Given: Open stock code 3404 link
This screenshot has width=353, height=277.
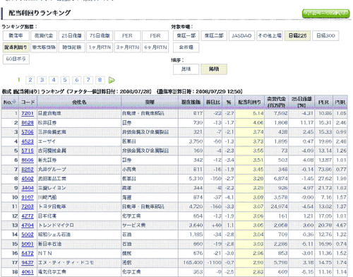Looking at the screenshot, I should (x=28, y=188).
